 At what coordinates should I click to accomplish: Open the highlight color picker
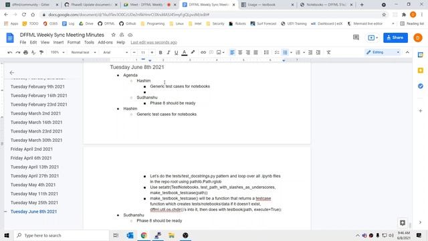click(x=193, y=52)
